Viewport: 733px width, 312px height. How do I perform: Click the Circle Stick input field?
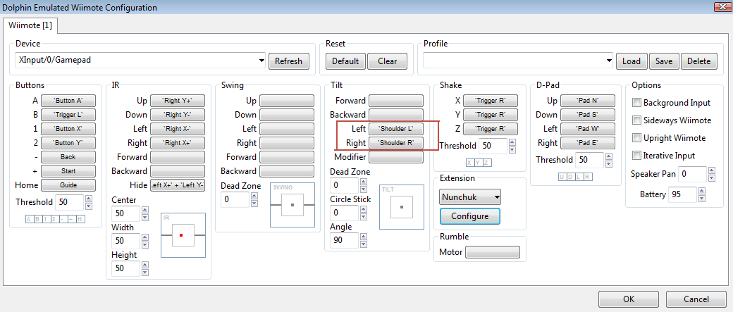344,213
